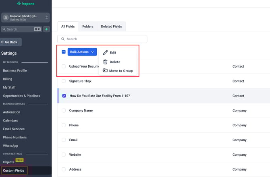Go to Opportunities & Pipelines settings
Viewport: 270px width, 177px height.
coord(22,96)
